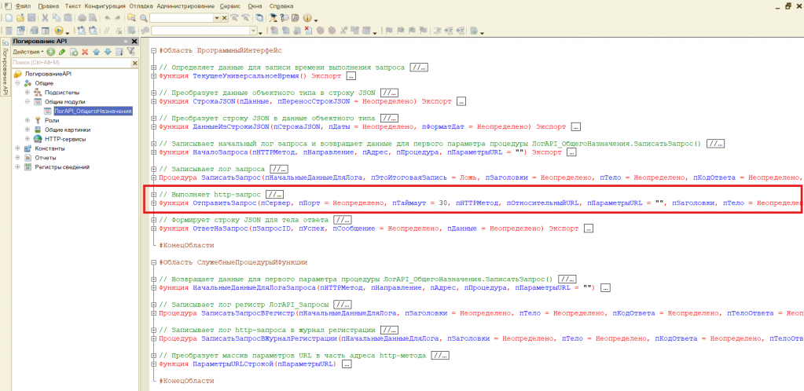Select the Роли tree item
This screenshot has height=391, width=804.
coord(52,120)
